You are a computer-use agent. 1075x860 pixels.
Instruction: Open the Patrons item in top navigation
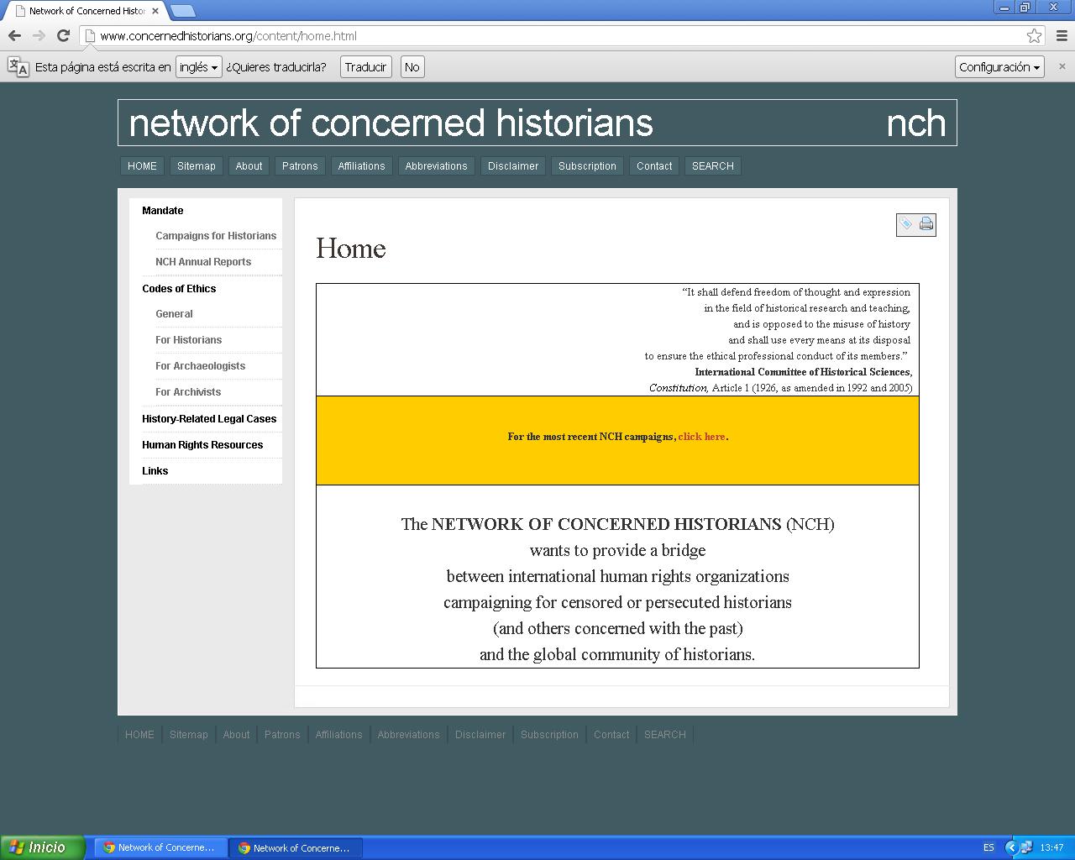click(300, 166)
